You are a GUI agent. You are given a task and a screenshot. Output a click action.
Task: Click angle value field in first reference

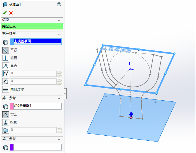(x=33, y=74)
